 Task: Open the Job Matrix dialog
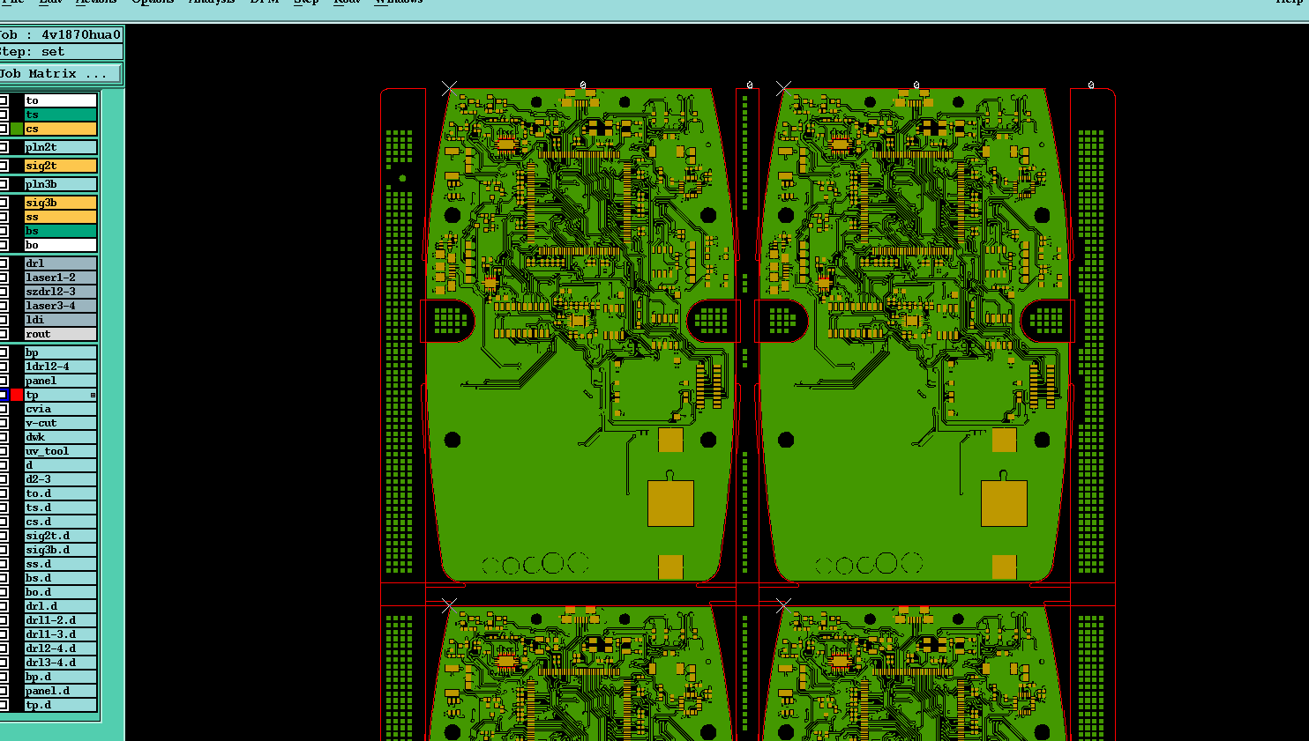tap(61, 74)
